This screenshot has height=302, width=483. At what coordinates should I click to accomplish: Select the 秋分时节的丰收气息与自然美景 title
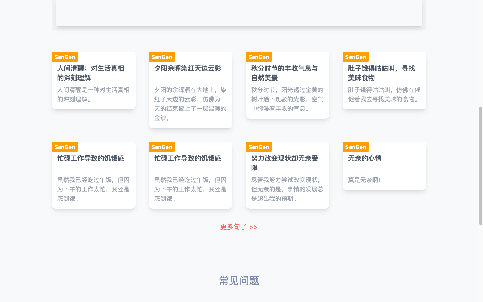tap(284, 73)
